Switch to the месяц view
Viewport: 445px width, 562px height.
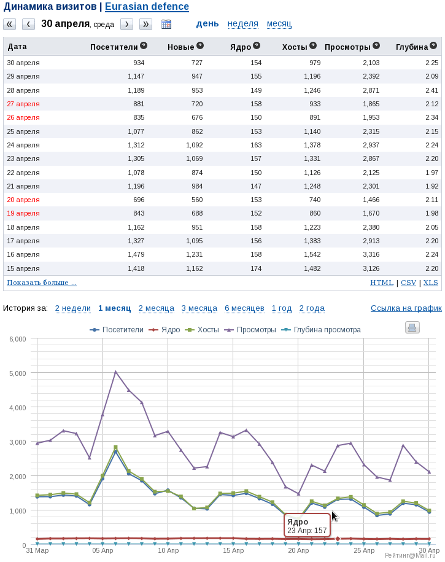tap(279, 24)
